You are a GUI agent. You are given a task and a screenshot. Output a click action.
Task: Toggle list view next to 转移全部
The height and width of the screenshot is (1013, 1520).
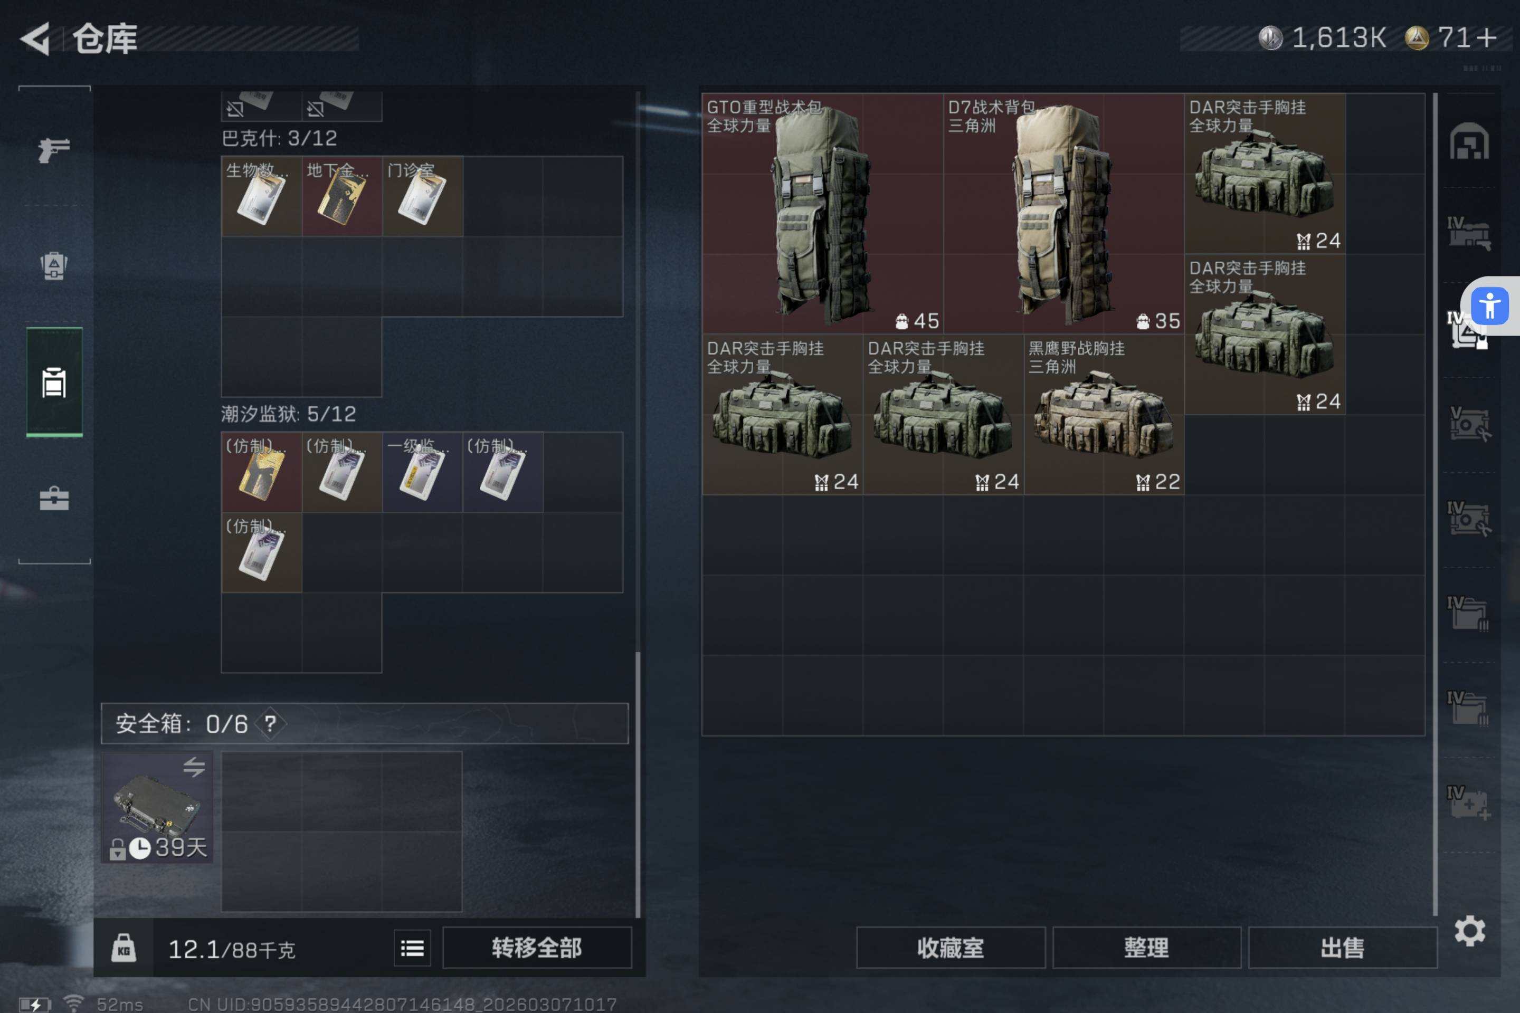click(412, 948)
